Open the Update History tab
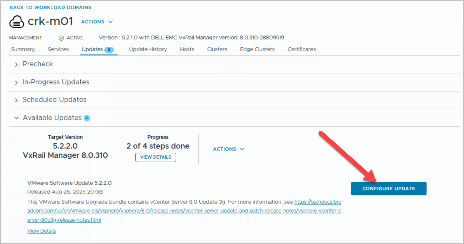464x244 pixels. (x=148, y=49)
